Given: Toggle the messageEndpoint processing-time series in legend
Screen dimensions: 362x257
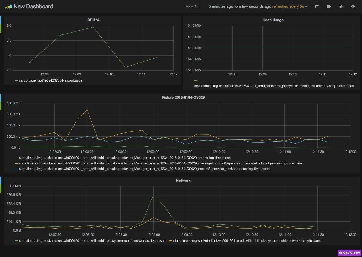Looking at the screenshot, I should point(161,163).
